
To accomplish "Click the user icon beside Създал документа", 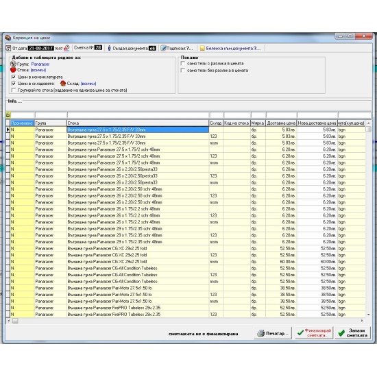I will point(109,48).
